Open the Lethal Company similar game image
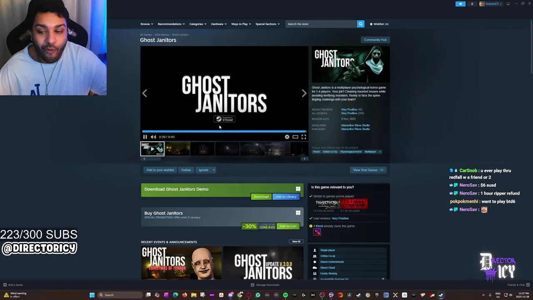This screenshot has height=300, width=533. pyautogui.click(x=354, y=204)
